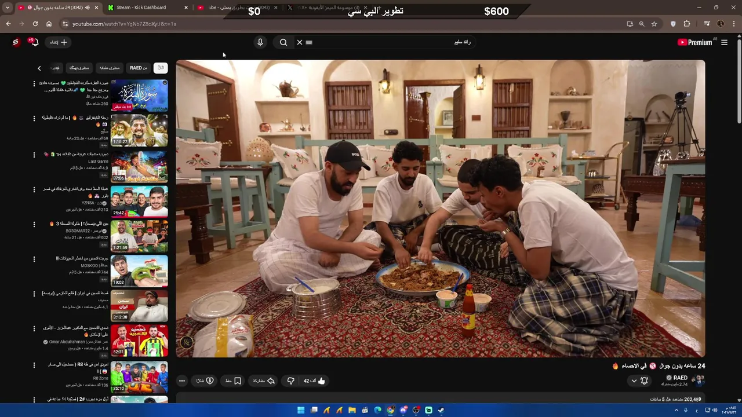Open YouTube notifications bell with +9 badge

click(x=34, y=42)
